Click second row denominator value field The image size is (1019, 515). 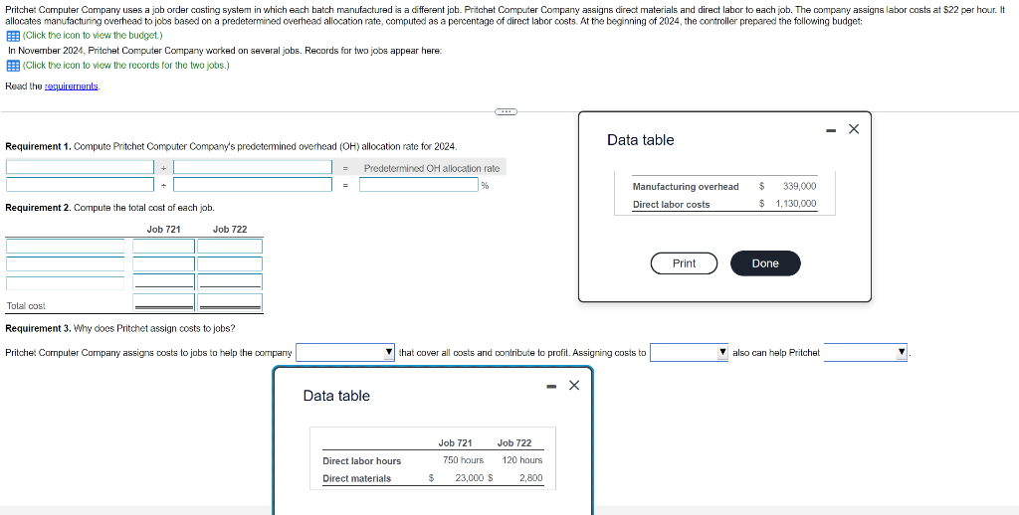[253, 185]
